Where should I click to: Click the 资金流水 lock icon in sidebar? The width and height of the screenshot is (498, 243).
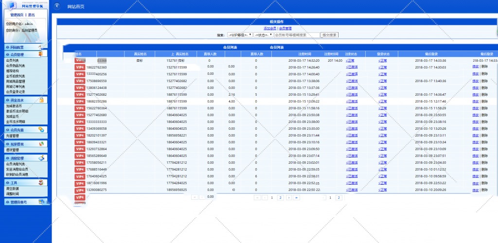pyautogui.click(x=41, y=100)
